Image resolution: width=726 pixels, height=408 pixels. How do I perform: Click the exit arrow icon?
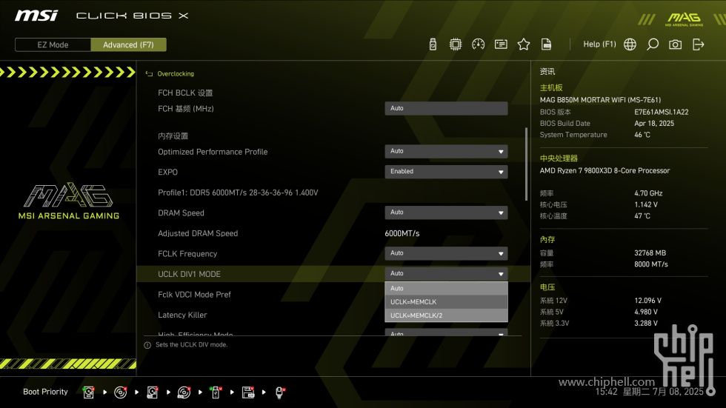698,44
